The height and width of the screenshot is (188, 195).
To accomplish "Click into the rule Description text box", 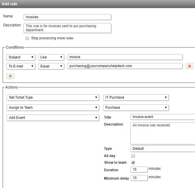I will pyautogui.click(x=67, y=28).
